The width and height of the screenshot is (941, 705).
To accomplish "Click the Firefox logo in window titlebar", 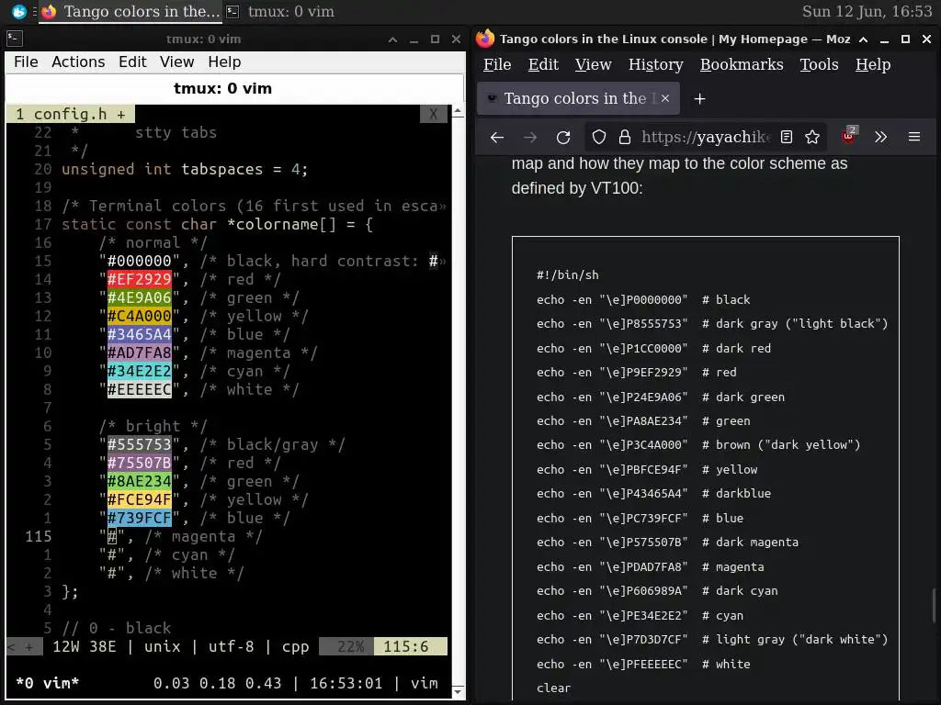I will point(485,39).
